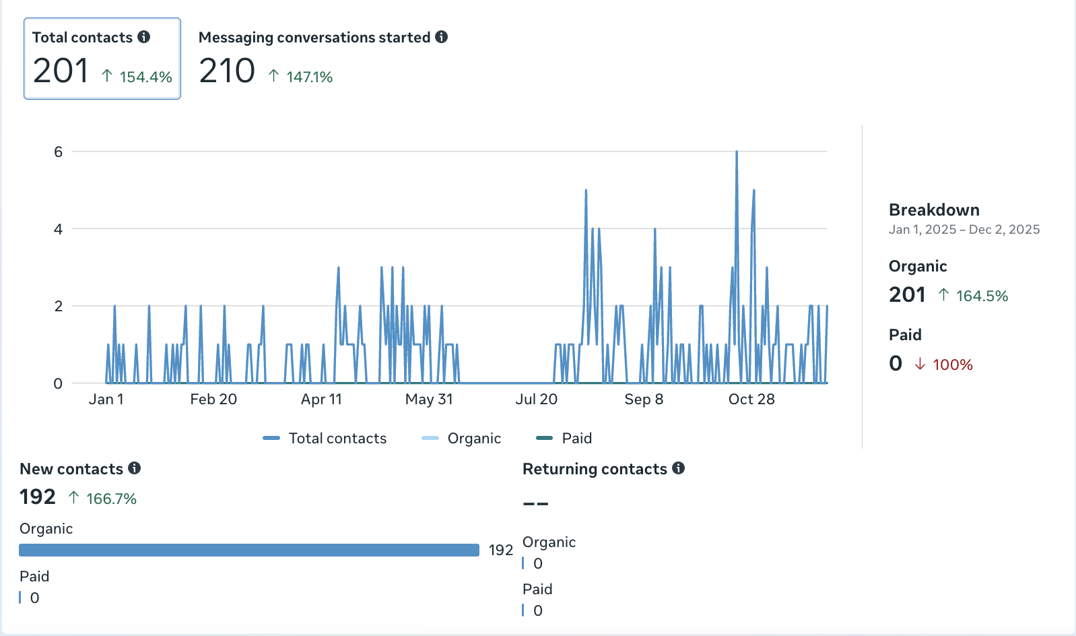Image resolution: width=1076 pixels, height=636 pixels.
Task: Click green up arrow beside 154.4%
Action: (107, 76)
